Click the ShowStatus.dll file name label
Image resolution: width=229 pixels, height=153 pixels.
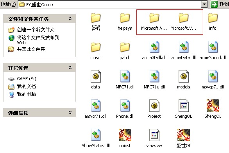(96, 146)
